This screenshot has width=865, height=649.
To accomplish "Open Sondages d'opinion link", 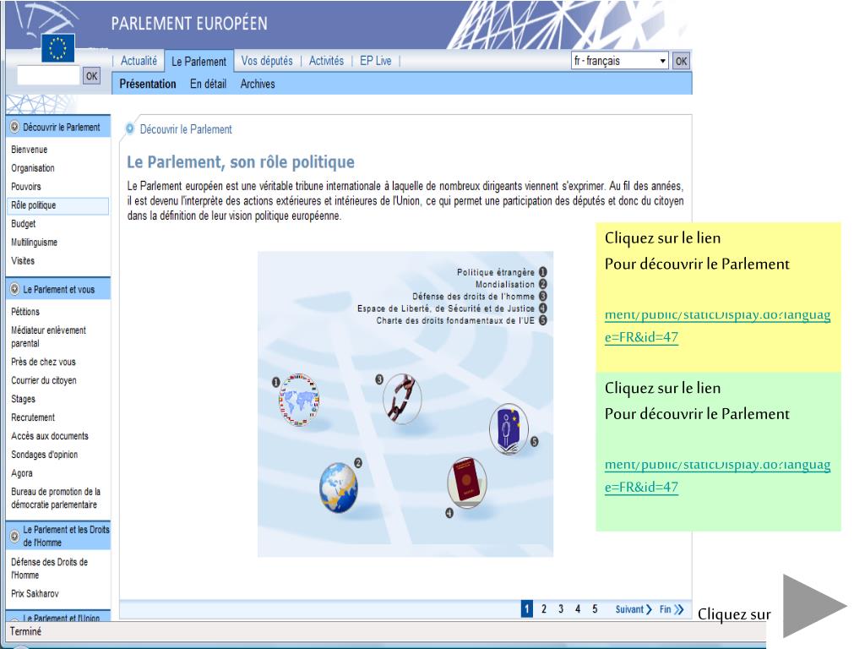I will tap(44, 455).
